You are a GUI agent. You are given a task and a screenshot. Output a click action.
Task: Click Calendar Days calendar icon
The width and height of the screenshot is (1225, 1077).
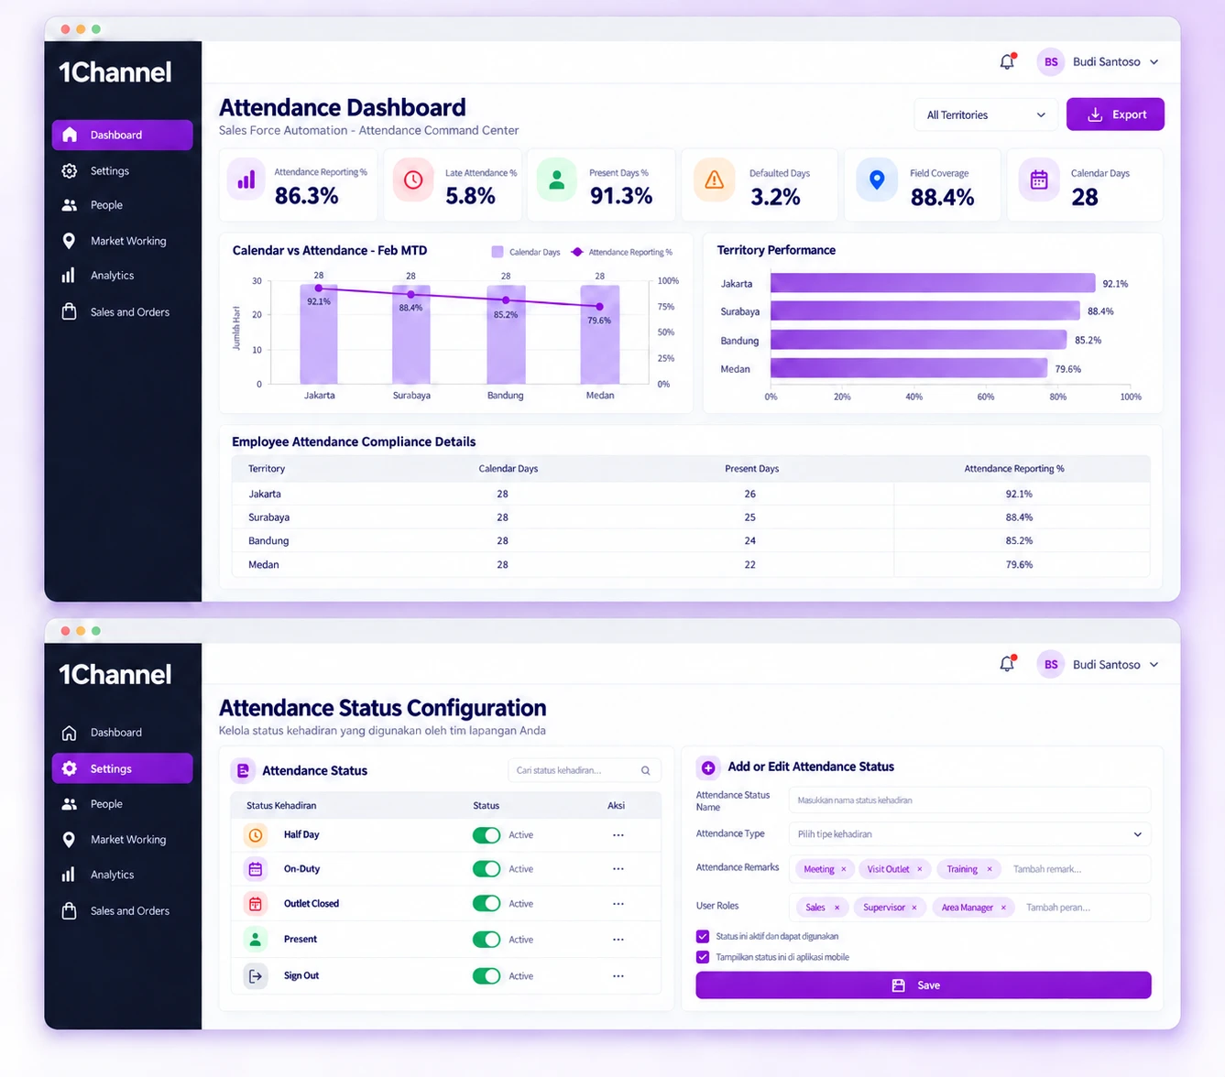(x=1039, y=179)
